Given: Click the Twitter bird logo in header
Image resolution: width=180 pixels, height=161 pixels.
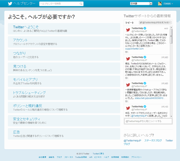Looking at the screenshot, I should point(10,4).
